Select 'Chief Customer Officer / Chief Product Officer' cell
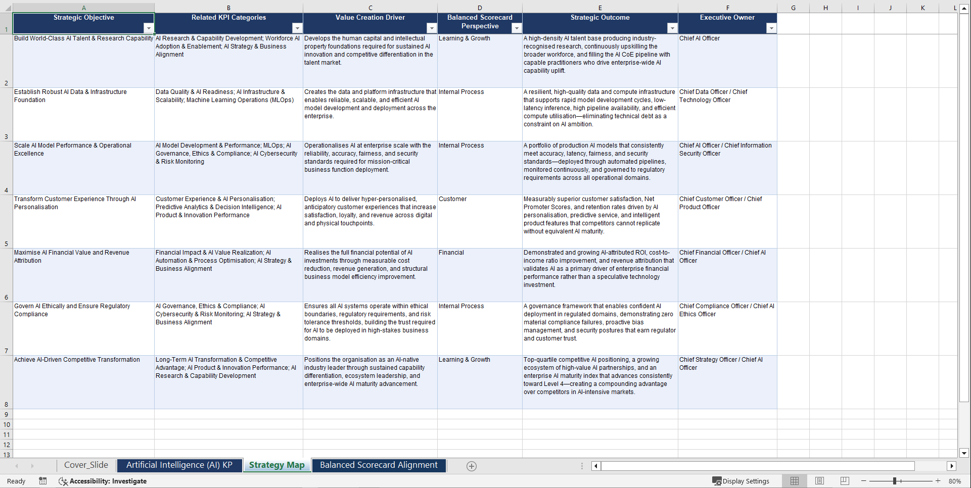The image size is (971, 488). [727, 221]
